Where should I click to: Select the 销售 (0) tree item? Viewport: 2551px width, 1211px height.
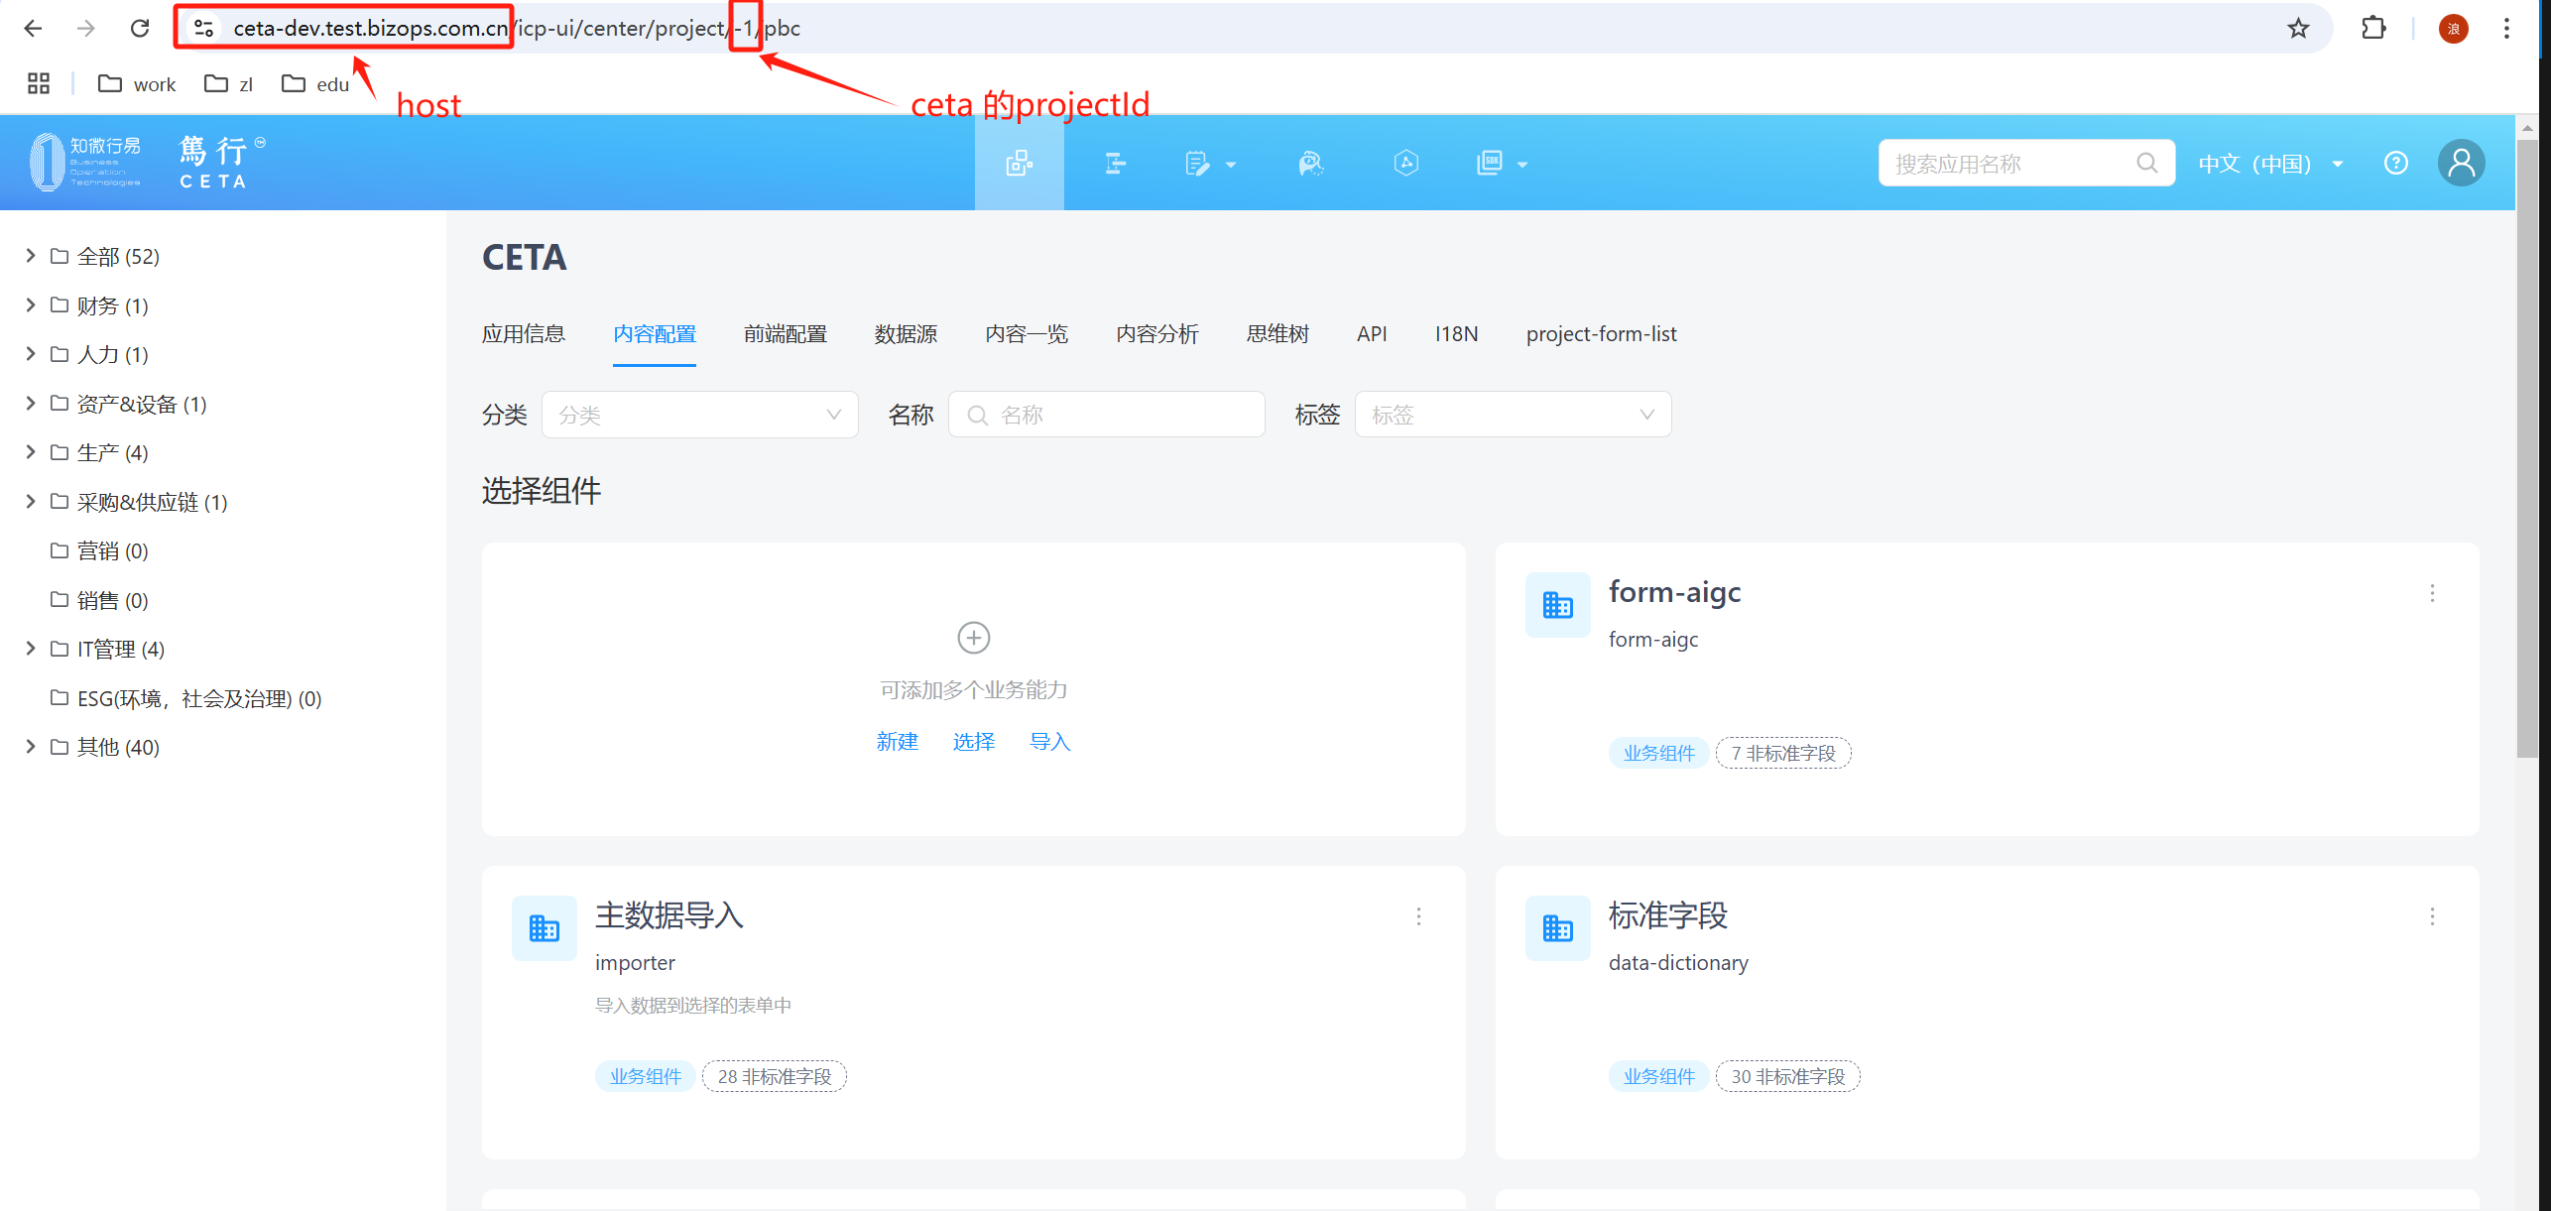(99, 599)
